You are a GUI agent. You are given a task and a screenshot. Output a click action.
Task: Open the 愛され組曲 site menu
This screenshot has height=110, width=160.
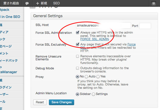tap(11, 3)
